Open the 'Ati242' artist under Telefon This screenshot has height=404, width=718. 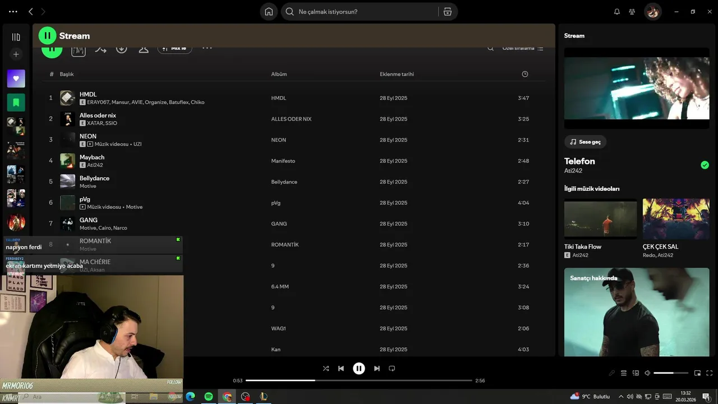[x=573, y=171]
